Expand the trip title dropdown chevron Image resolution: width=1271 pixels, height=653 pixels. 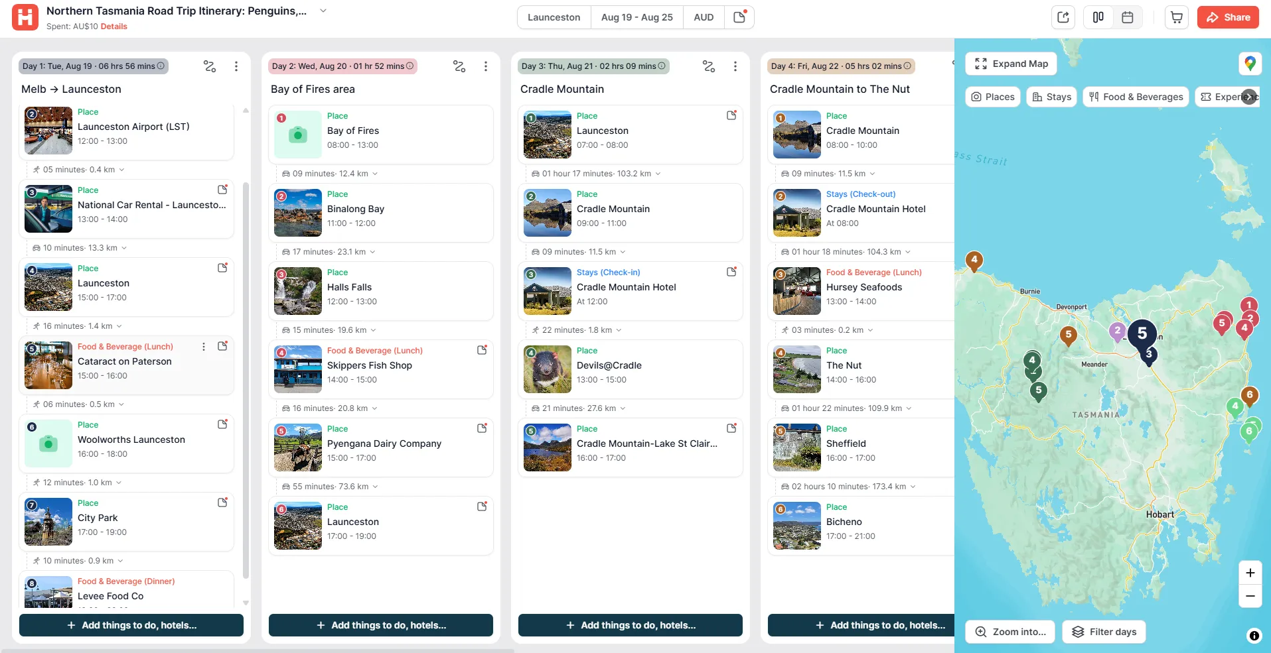point(323,11)
